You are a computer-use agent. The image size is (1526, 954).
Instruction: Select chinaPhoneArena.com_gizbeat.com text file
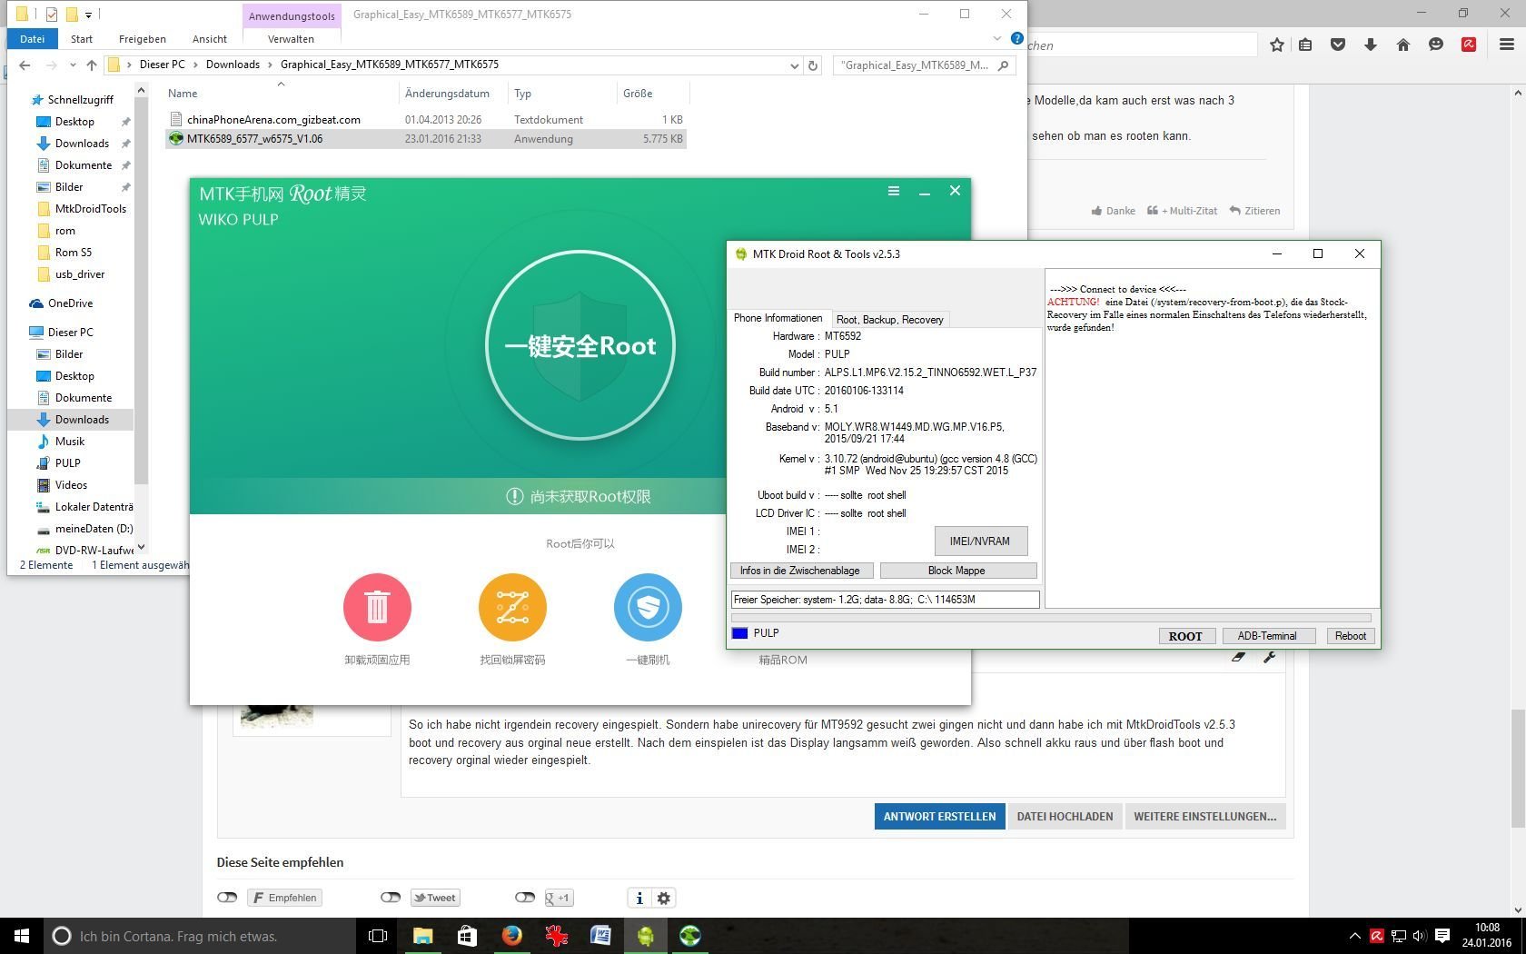pyautogui.click(x=273, y=120)
